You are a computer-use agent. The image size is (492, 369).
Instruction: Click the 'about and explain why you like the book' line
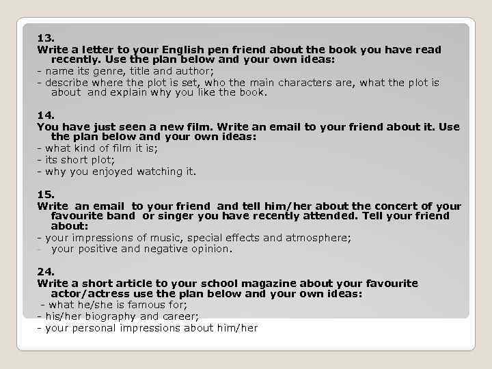(x=159, y=93)
